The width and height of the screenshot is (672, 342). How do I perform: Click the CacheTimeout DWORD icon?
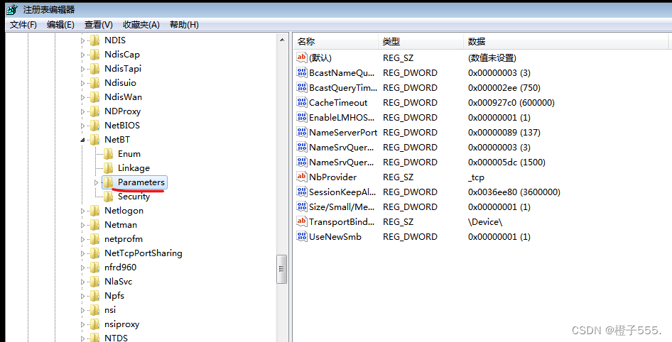[x=302, y=103]
